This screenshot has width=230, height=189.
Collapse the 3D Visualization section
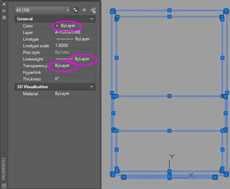[91, 87]
